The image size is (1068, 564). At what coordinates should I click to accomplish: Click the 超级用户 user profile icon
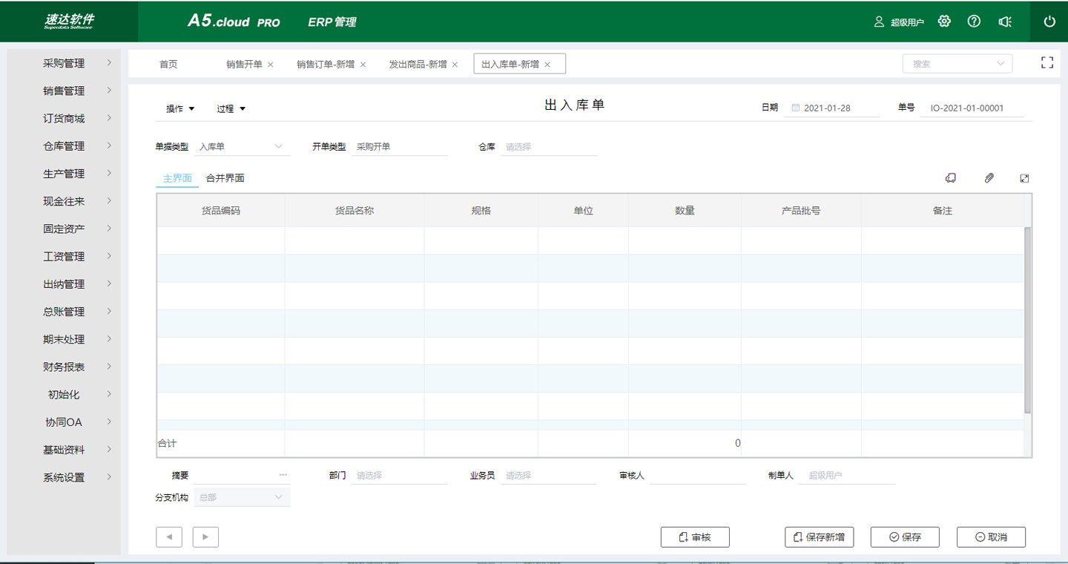point(879,22)
